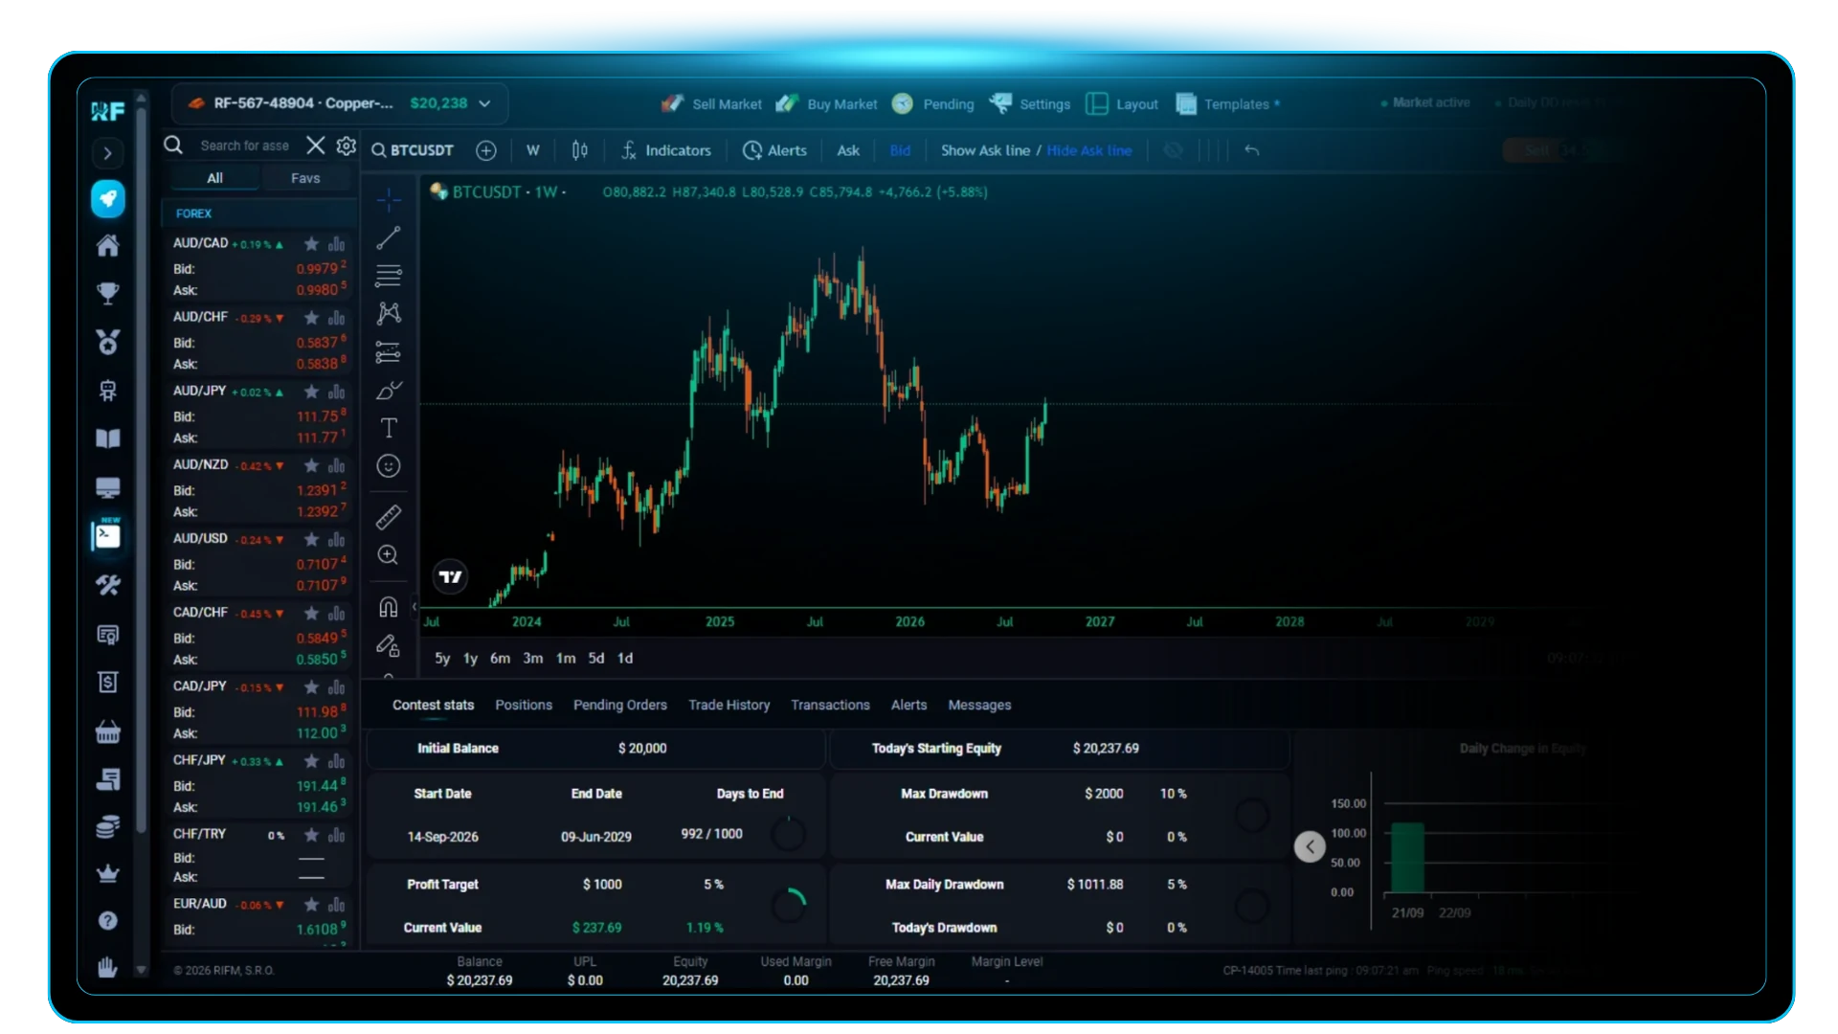This screenshot has width=1838, height=1034.
Task: Open the emoji icons tool
Action: (x=389, y=466)
